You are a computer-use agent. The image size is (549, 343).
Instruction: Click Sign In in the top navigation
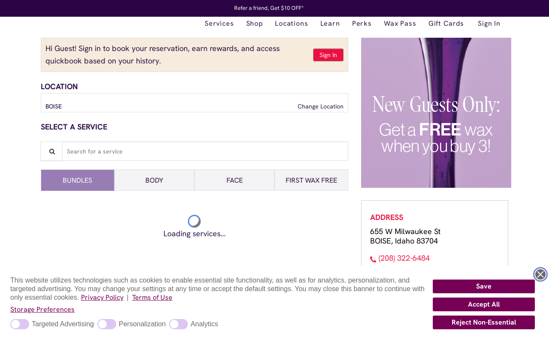pos(489,24)
